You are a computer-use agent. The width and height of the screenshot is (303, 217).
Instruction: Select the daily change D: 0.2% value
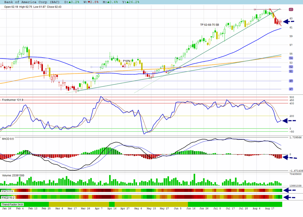pyautogui.click(x=72, y=2)
